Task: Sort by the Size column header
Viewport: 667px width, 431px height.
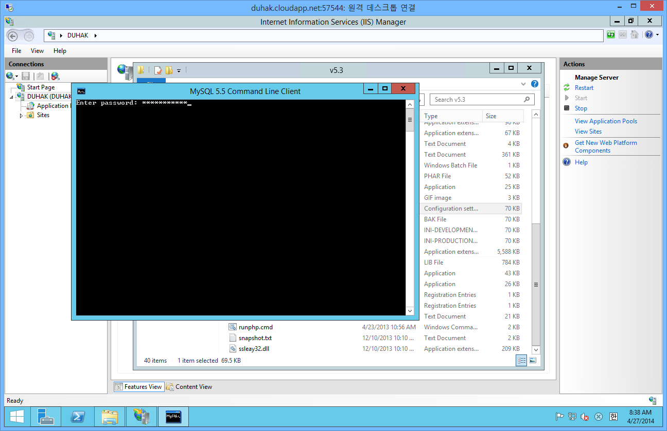Action: click(503, 116)
